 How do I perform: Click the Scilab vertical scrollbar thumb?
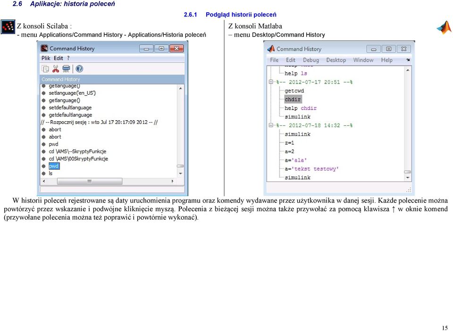click(x=181, y=166)
